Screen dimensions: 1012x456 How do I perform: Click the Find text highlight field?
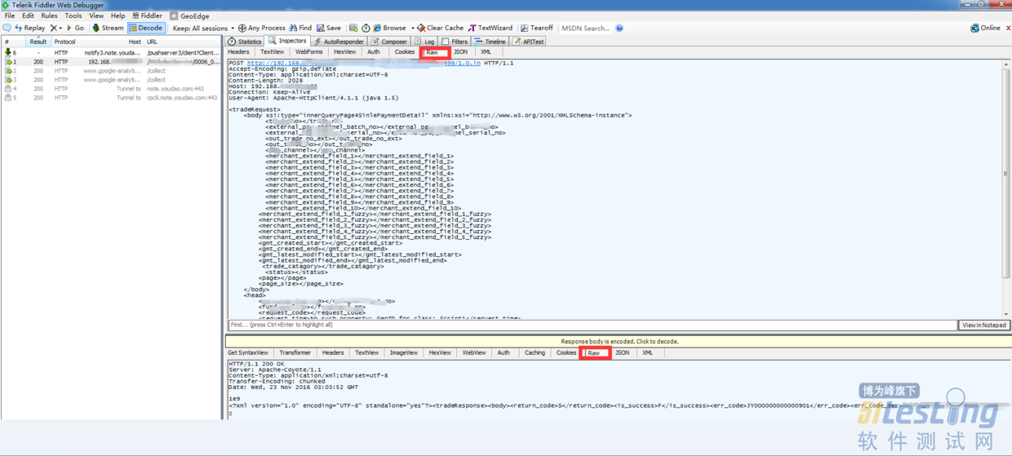(x=592, y=325)
